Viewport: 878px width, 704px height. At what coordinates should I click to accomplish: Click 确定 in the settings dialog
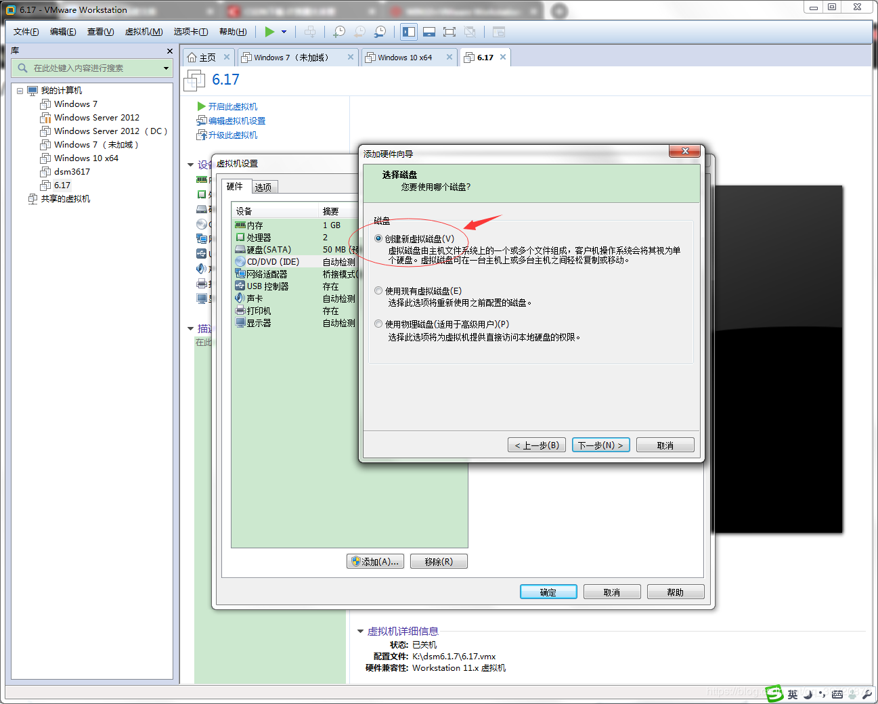pyautogui.click(x=548, y=592)
